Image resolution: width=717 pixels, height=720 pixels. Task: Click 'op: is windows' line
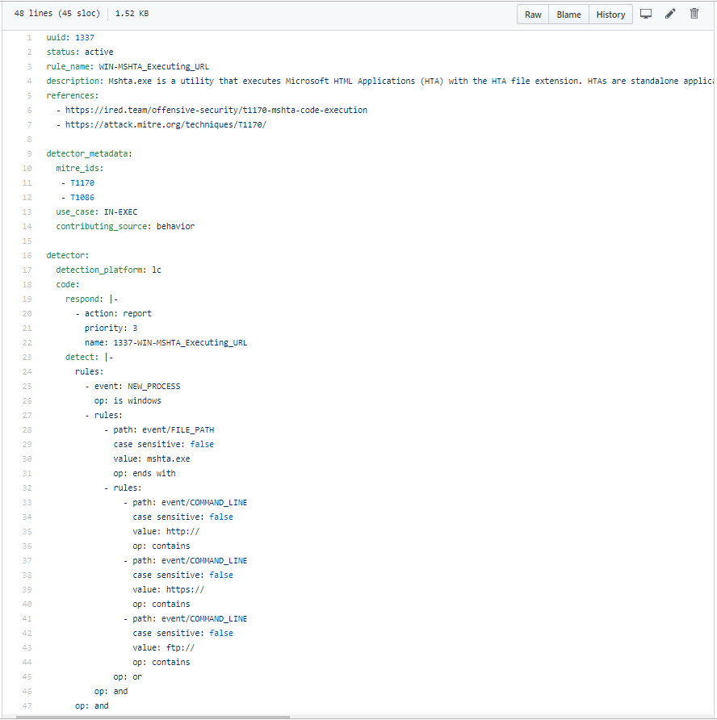[x=128, y=401]
